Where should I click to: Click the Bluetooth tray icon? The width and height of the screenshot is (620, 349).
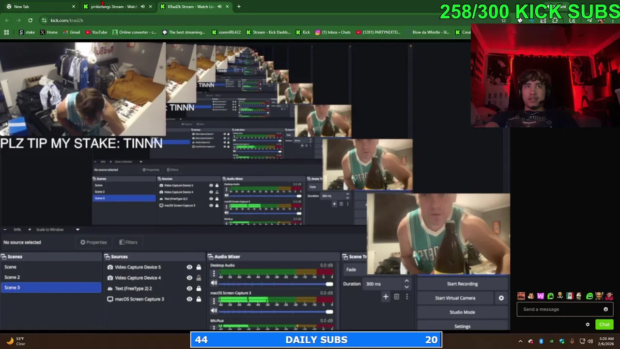(x=541, y=341)
